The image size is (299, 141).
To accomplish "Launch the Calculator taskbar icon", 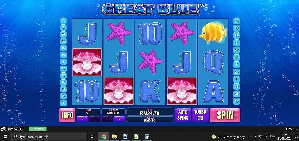I will 147,137.
